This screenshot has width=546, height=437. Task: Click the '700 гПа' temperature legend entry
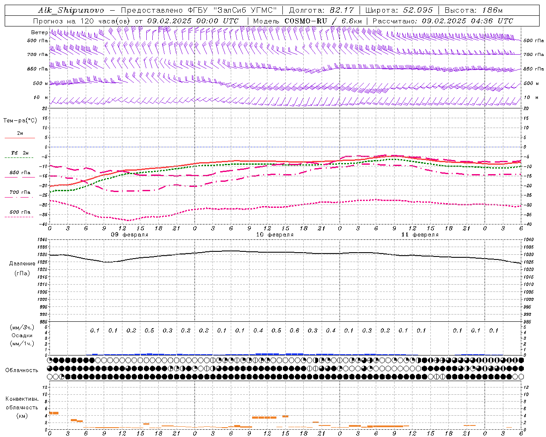(20, 192)
